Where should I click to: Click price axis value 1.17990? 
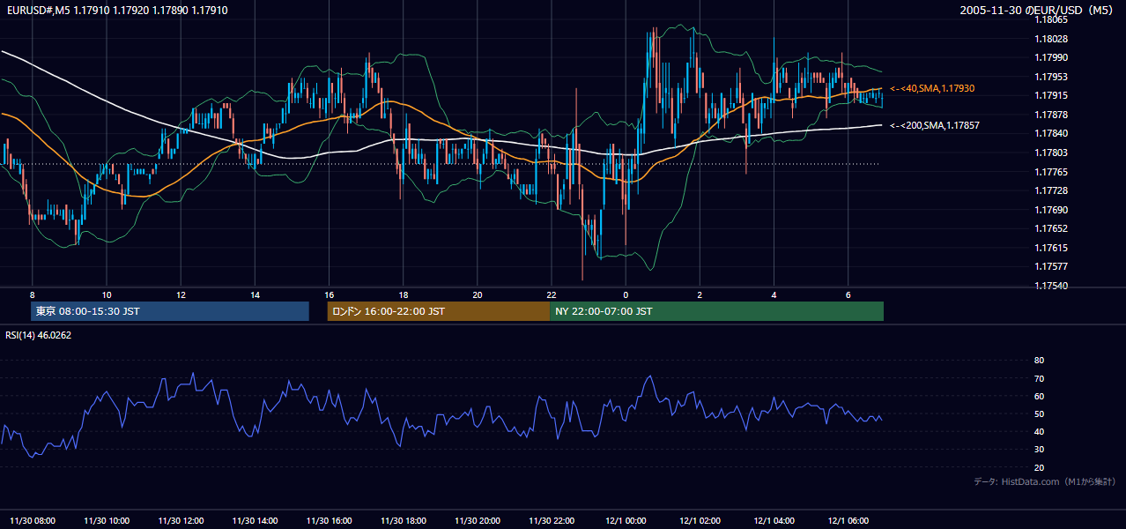click(1053, 57)
